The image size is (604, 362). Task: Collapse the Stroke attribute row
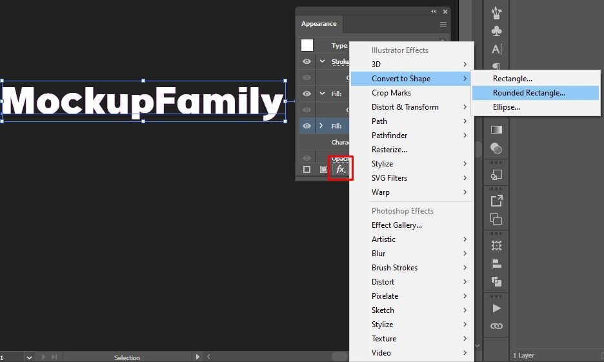pyautogui.click(x=322, y=61)
